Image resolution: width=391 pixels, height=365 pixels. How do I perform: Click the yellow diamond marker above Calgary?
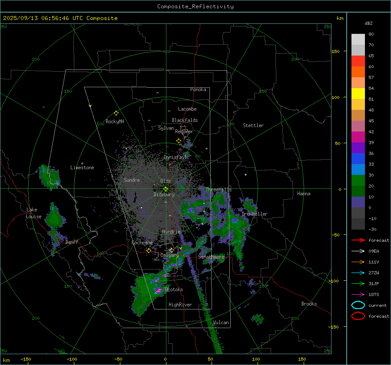point(172,250)
